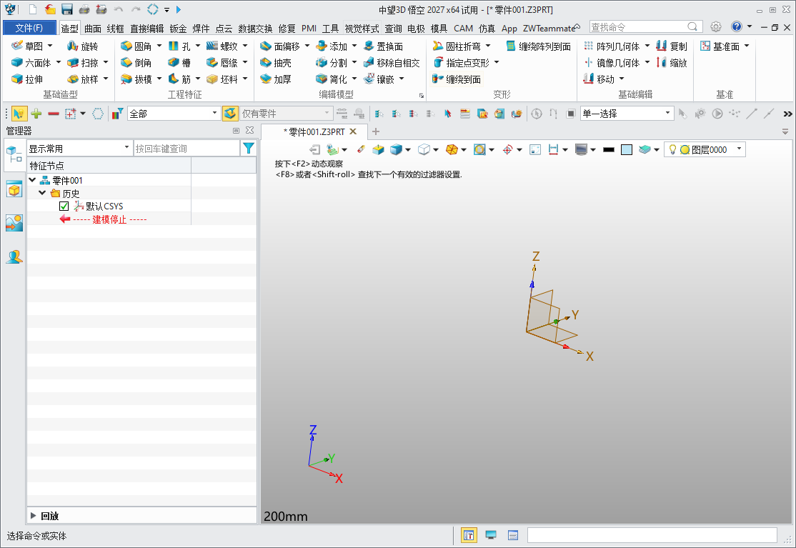Click 移除自相交 tool
The height and width of the screenshot is (548, 796).
(392, 63)
